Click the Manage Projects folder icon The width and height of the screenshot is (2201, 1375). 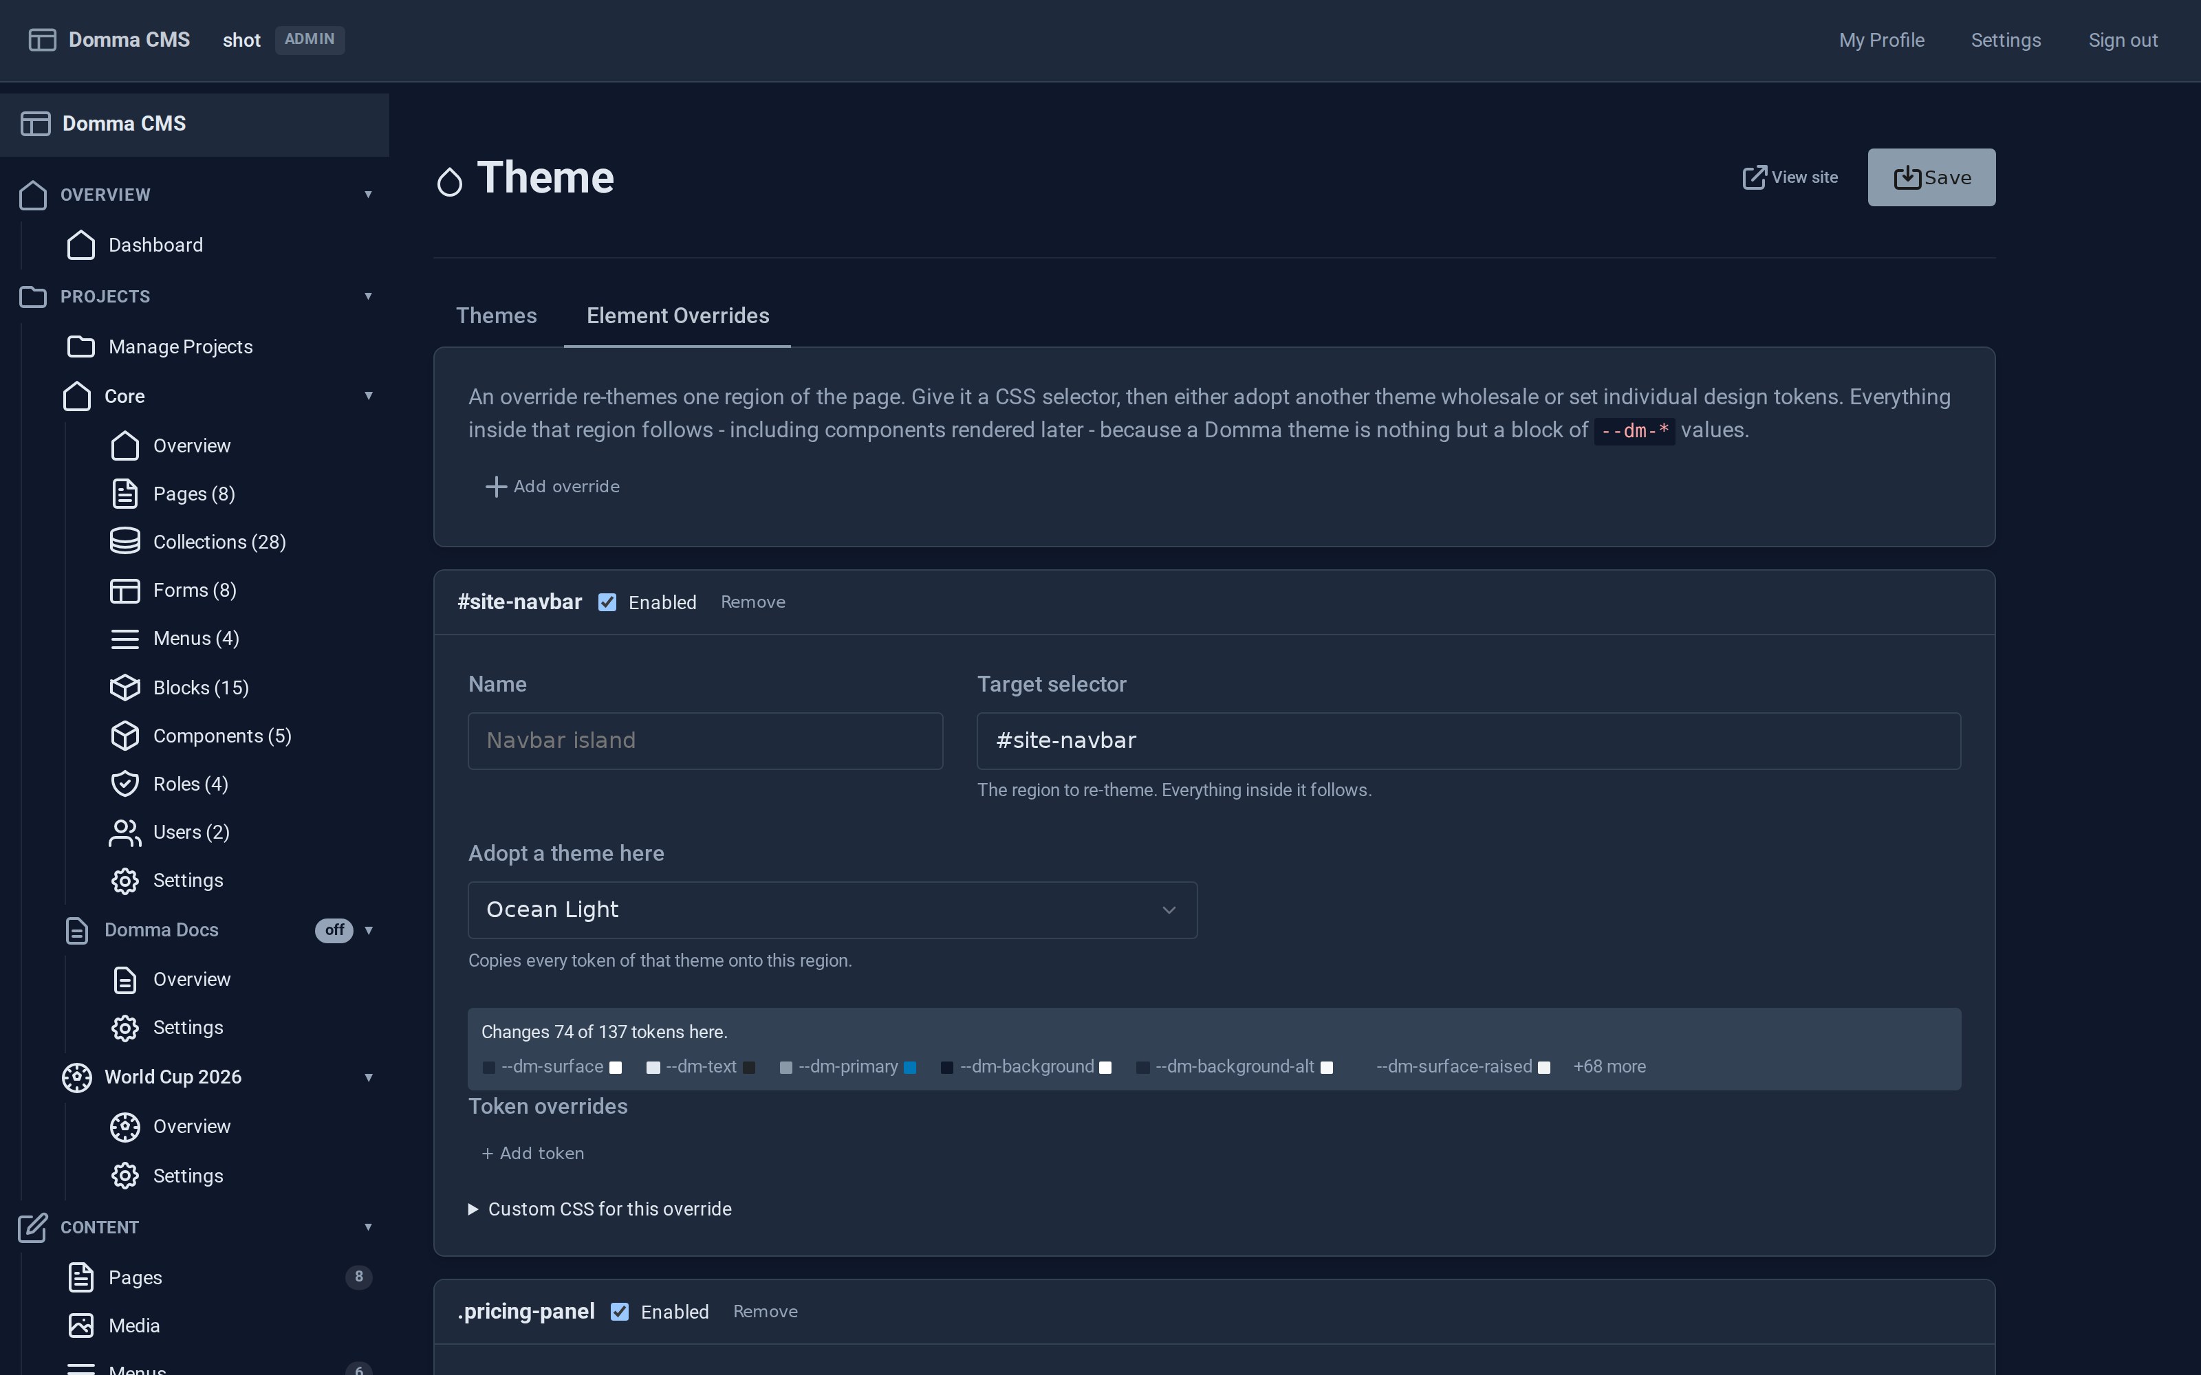pos(81,346)
